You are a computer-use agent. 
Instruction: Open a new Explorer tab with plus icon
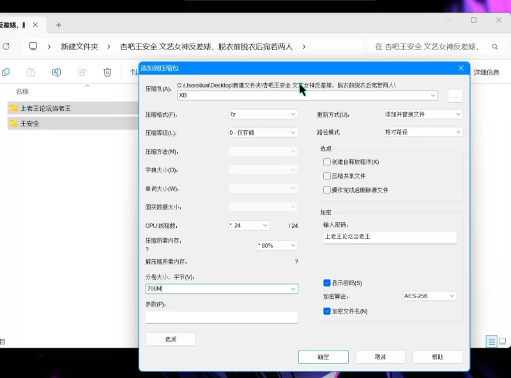coord(59,25)
